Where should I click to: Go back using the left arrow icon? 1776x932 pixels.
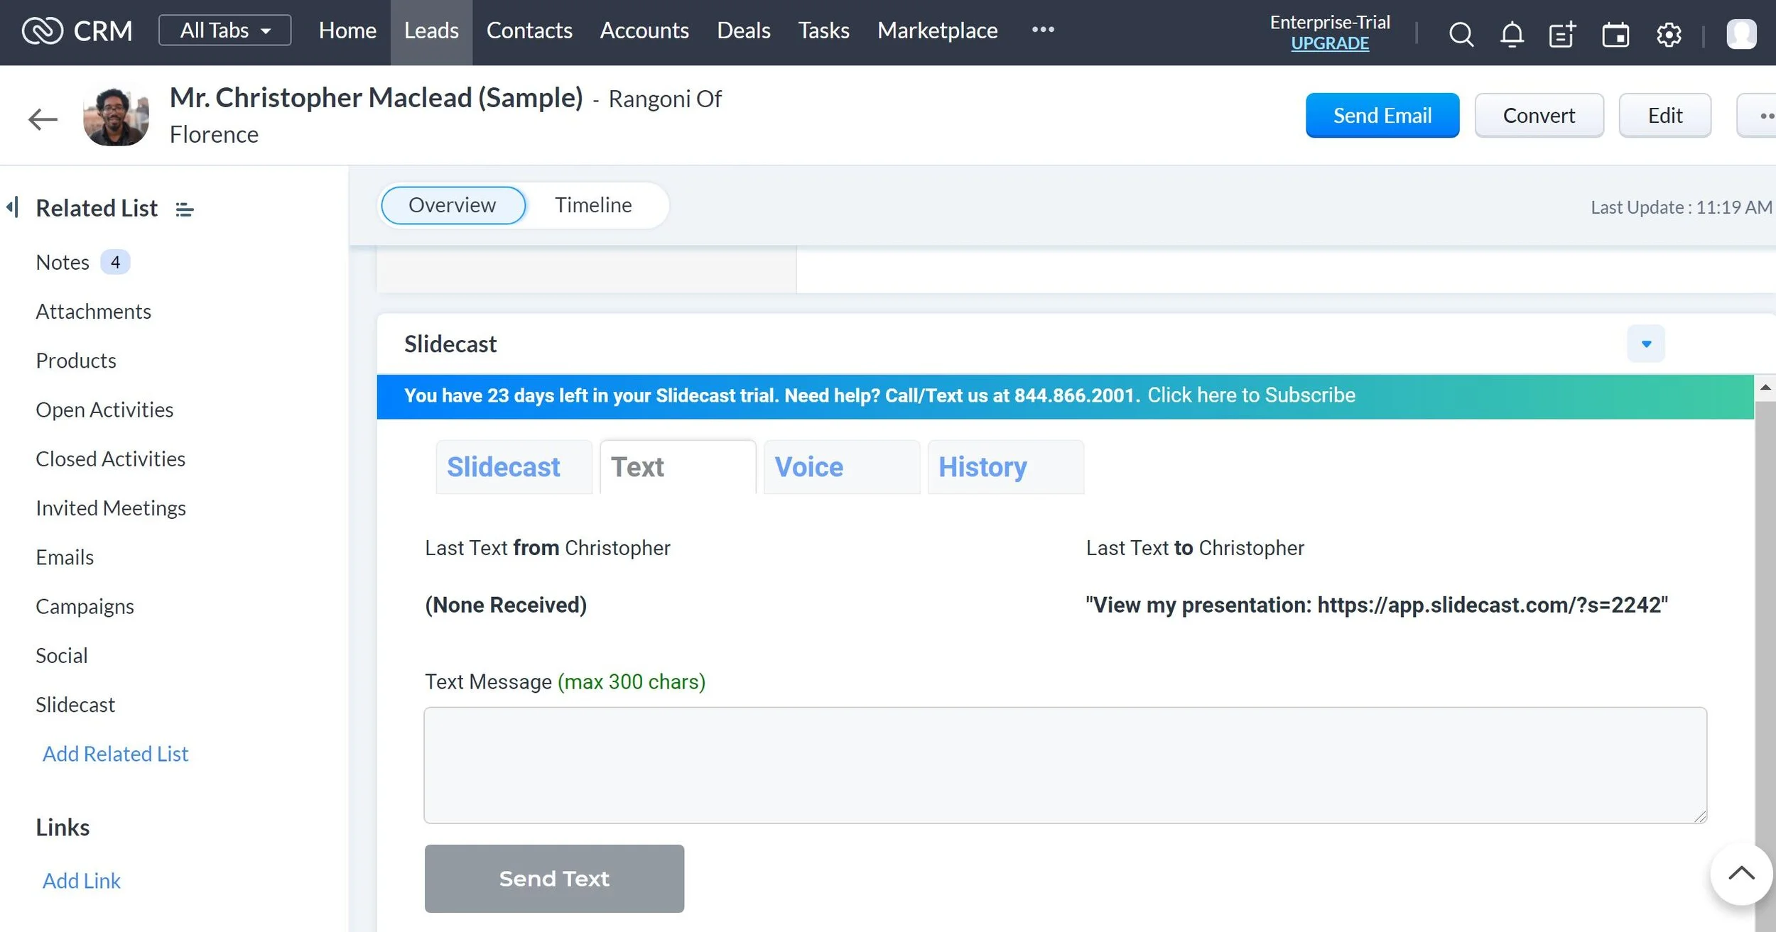coord(43,119)
